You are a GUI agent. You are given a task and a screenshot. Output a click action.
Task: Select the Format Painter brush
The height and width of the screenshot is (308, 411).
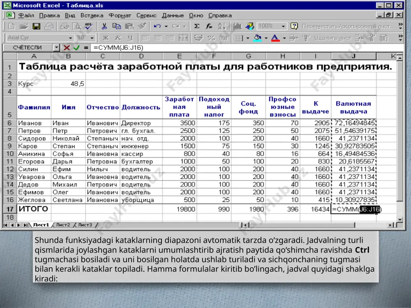[141, 26]
